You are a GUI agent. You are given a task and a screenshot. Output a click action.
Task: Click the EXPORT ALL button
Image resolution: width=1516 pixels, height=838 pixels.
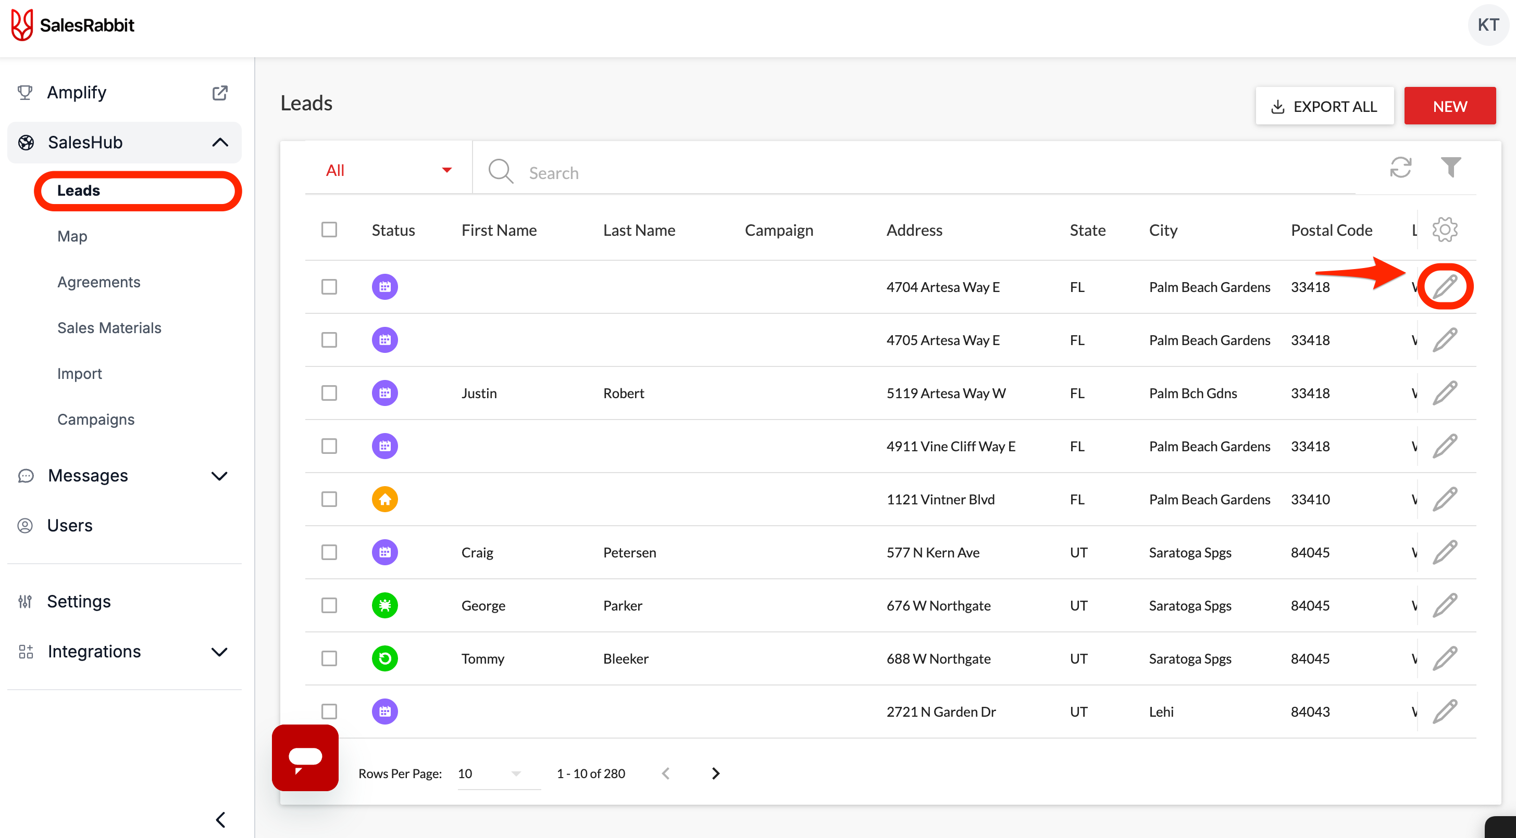click(1324, 106)
